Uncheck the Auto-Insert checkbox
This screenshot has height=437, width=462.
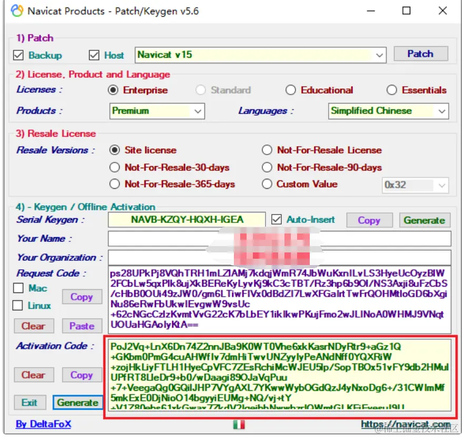[277, 219]
